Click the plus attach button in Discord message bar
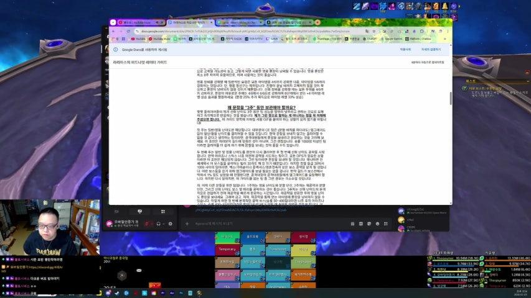Screen dimensions: 531x298 [x=187, y=223]
